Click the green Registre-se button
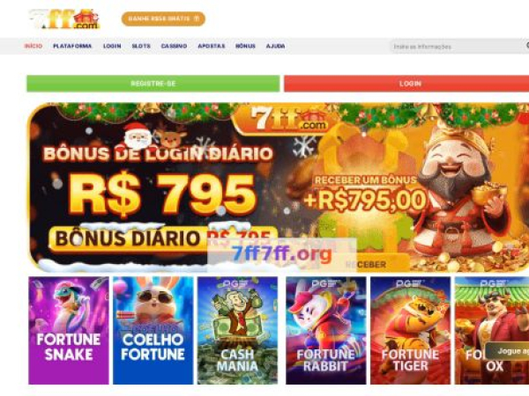 (x=153, y=84)
